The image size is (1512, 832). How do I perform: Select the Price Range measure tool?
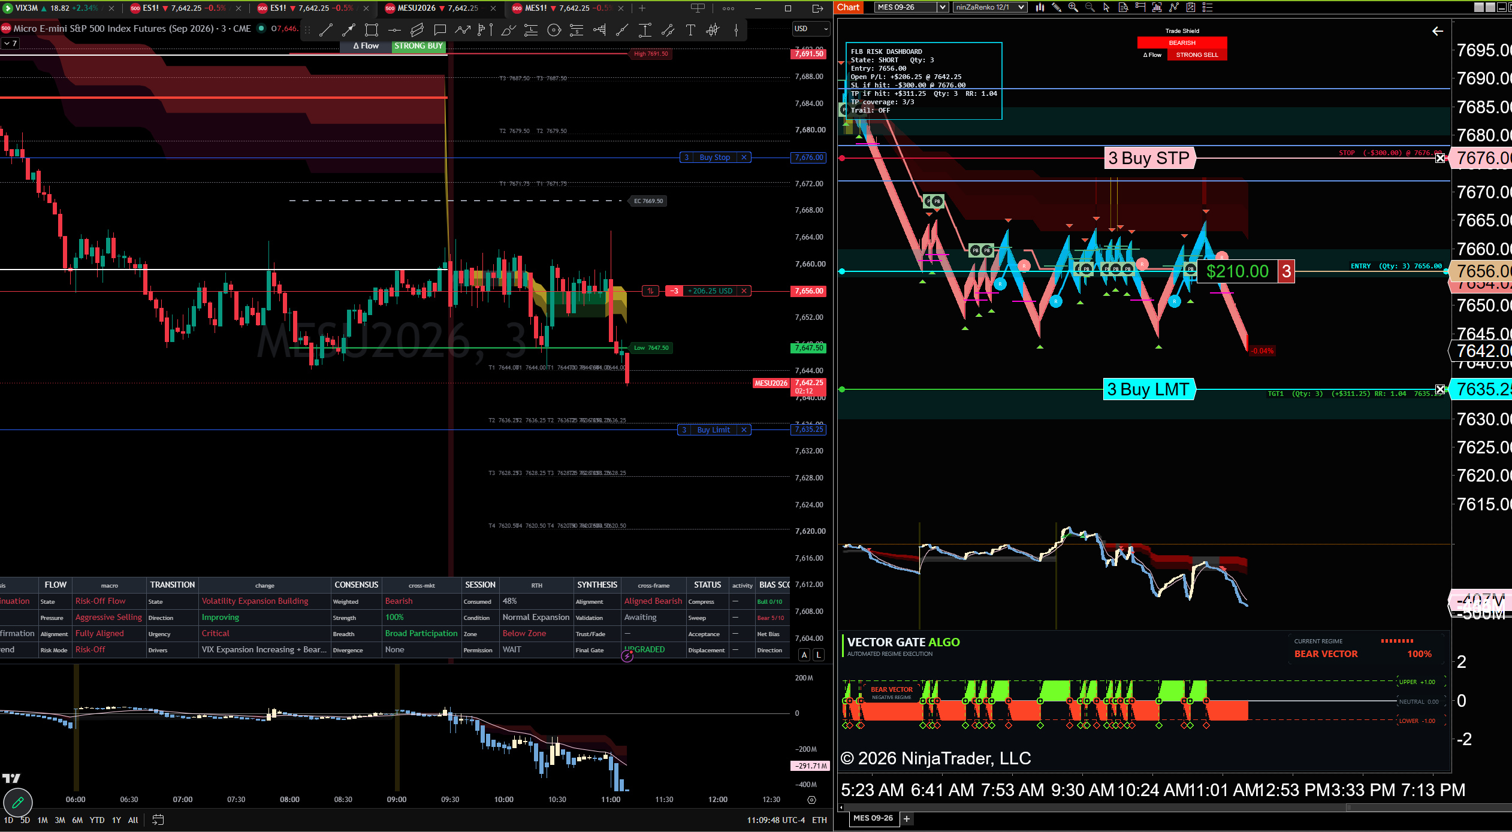(x=645, y=30)
